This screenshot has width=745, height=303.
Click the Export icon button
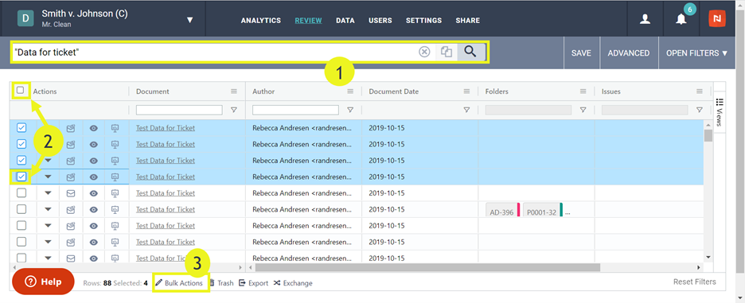[x=253, y=282]
